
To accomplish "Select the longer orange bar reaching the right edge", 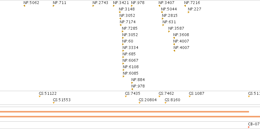I will click(130, 116).
